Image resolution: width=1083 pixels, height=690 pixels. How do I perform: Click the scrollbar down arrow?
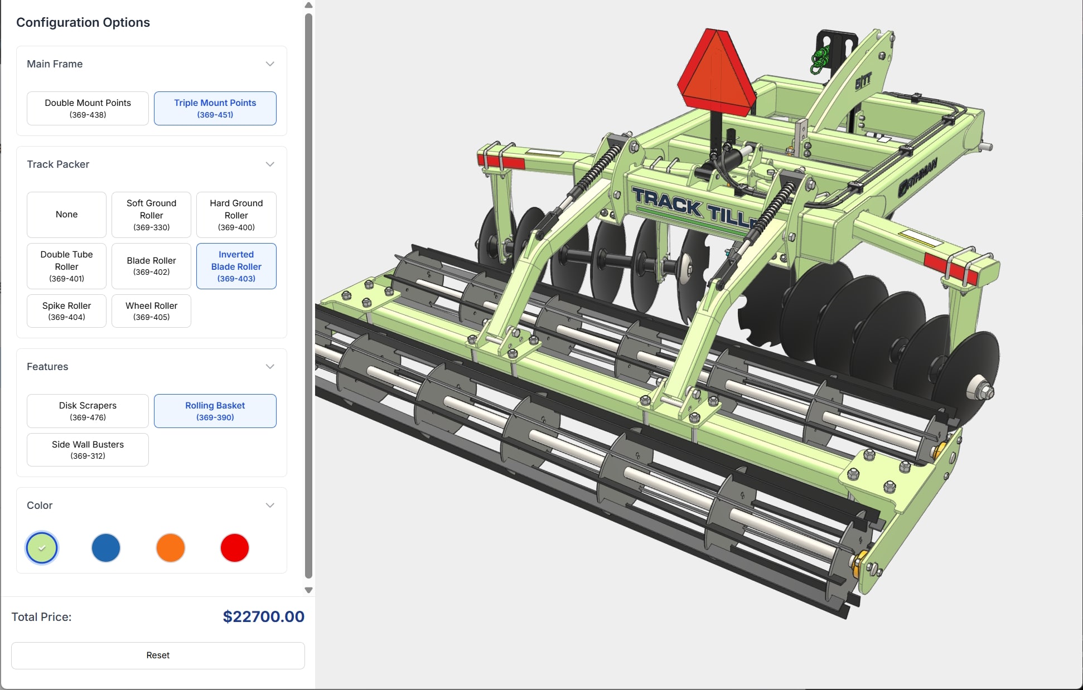308,590
